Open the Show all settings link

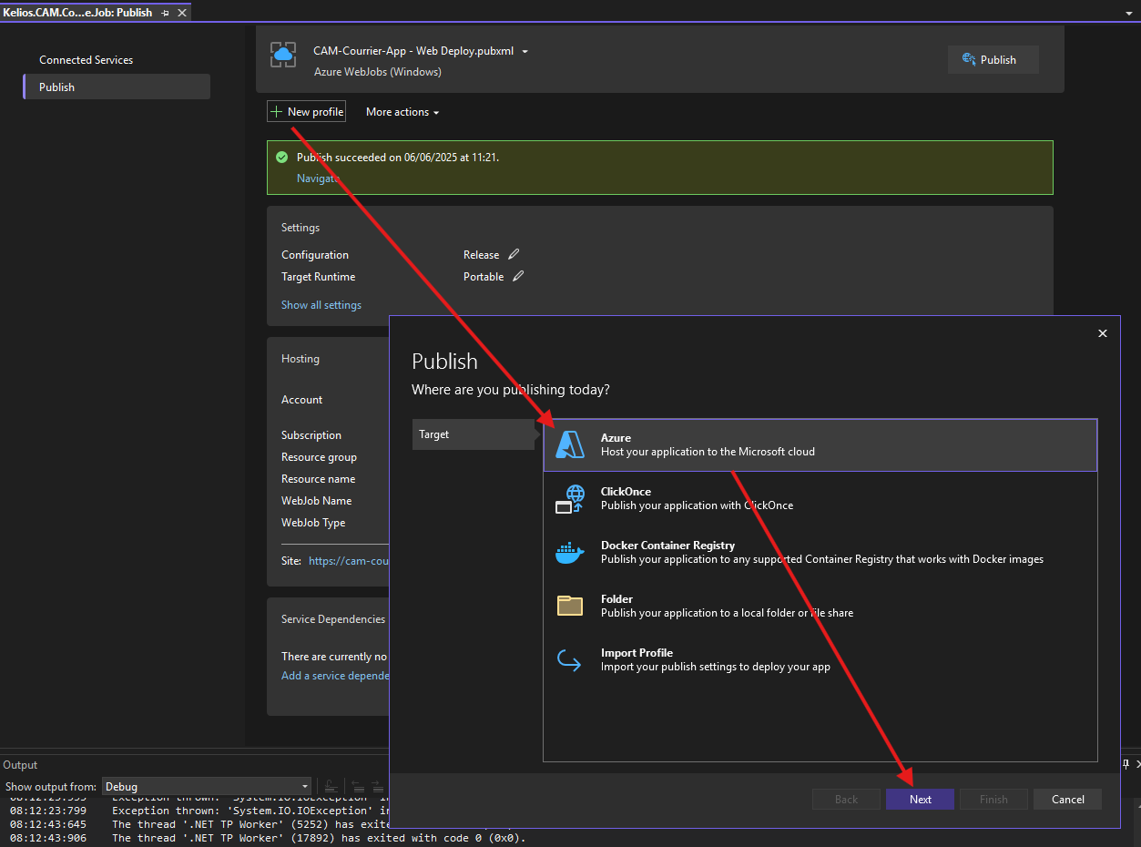point(321,305)
